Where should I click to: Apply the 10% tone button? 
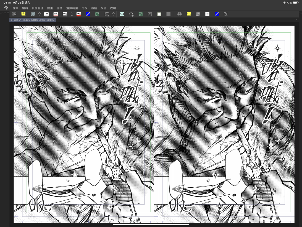pyautogui.click(x=46, y=14)
